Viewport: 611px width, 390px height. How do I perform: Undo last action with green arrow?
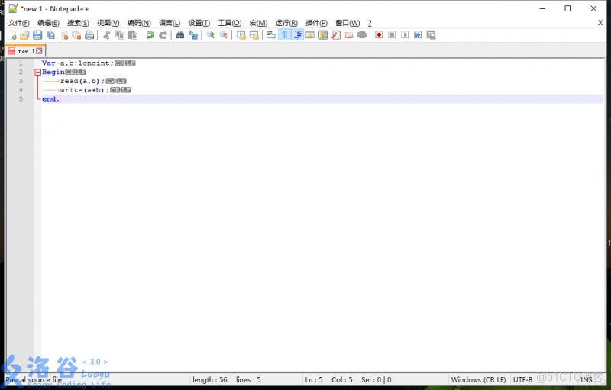point(150,35)
